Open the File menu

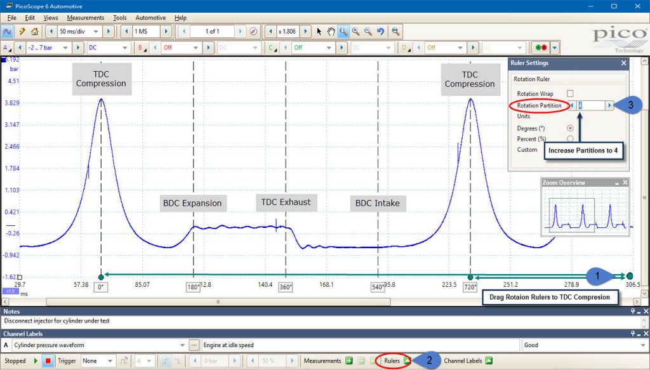(x=11, y=18)
